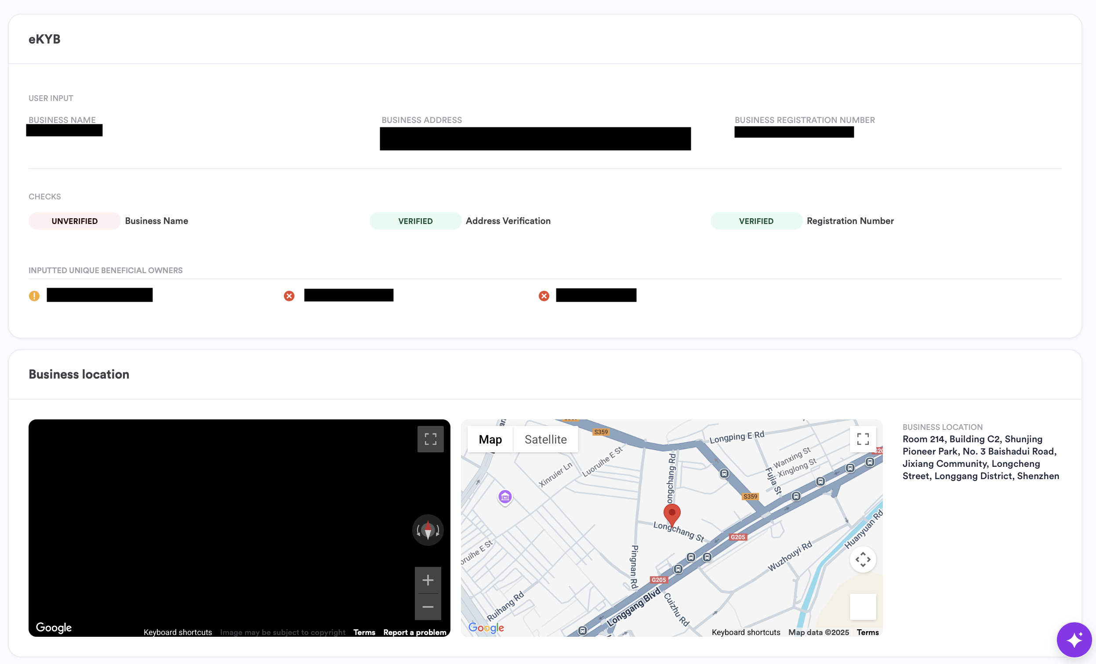Enter fullscreen on the Street View panel

coord(430,439)
